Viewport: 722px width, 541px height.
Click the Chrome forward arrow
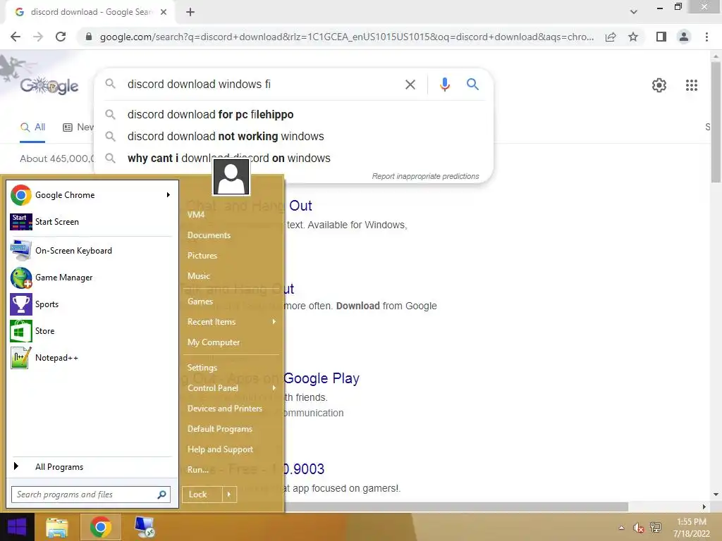pos(38,37)
